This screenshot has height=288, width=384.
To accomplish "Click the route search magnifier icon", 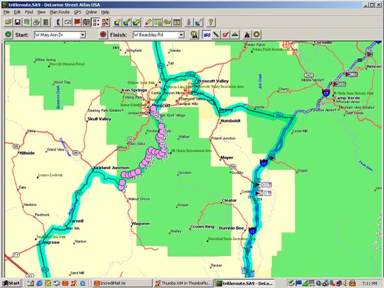I will coord(194,35).
